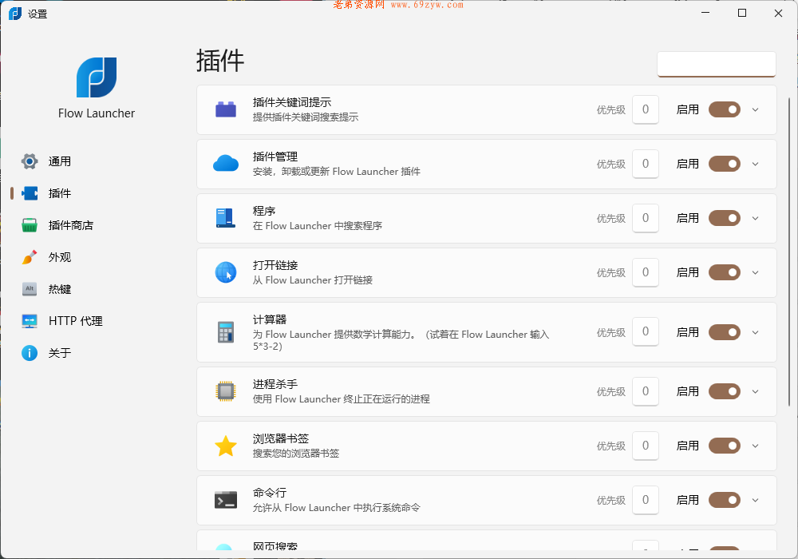Click the plugin list vertical scrollbar

(789, 252)
